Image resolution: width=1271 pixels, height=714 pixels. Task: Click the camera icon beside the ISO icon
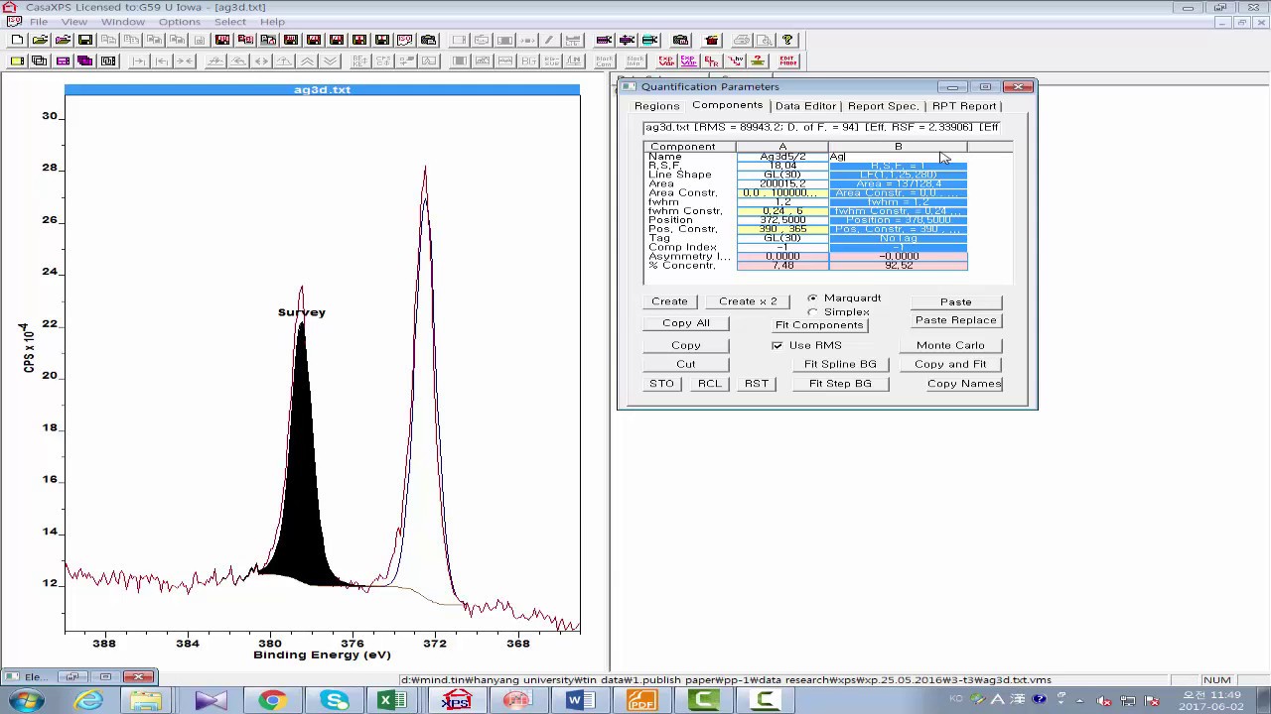[x=428, y=40]
